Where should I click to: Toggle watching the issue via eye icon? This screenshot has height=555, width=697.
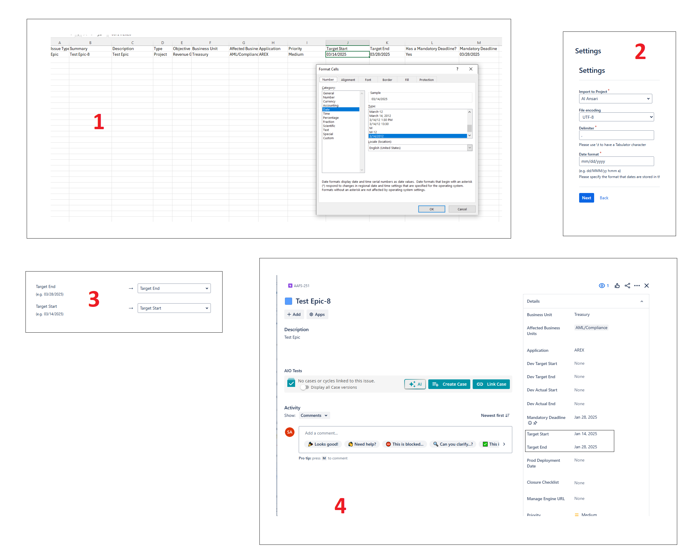[601, 286]
